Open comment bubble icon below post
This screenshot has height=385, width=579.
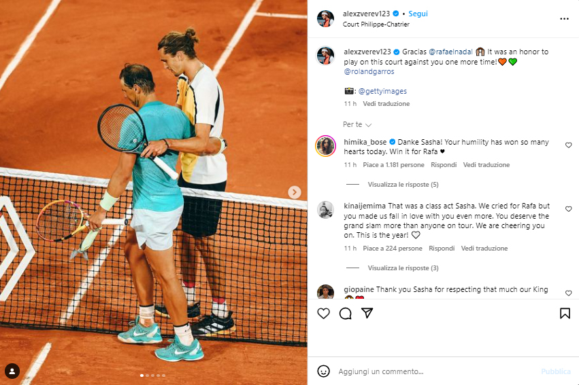tap(345, 314)
